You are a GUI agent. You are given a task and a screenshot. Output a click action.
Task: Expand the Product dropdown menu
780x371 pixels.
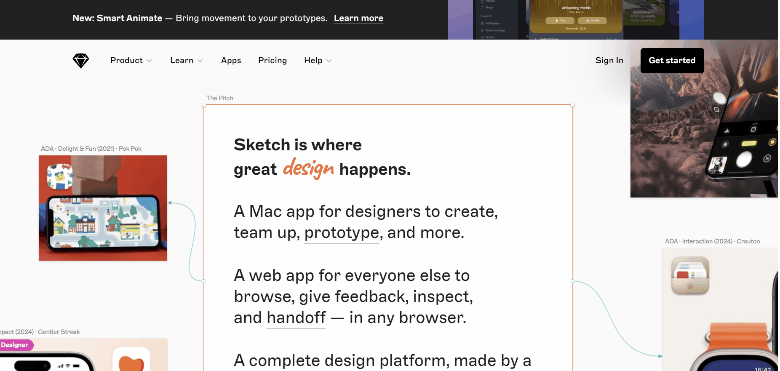131,61
